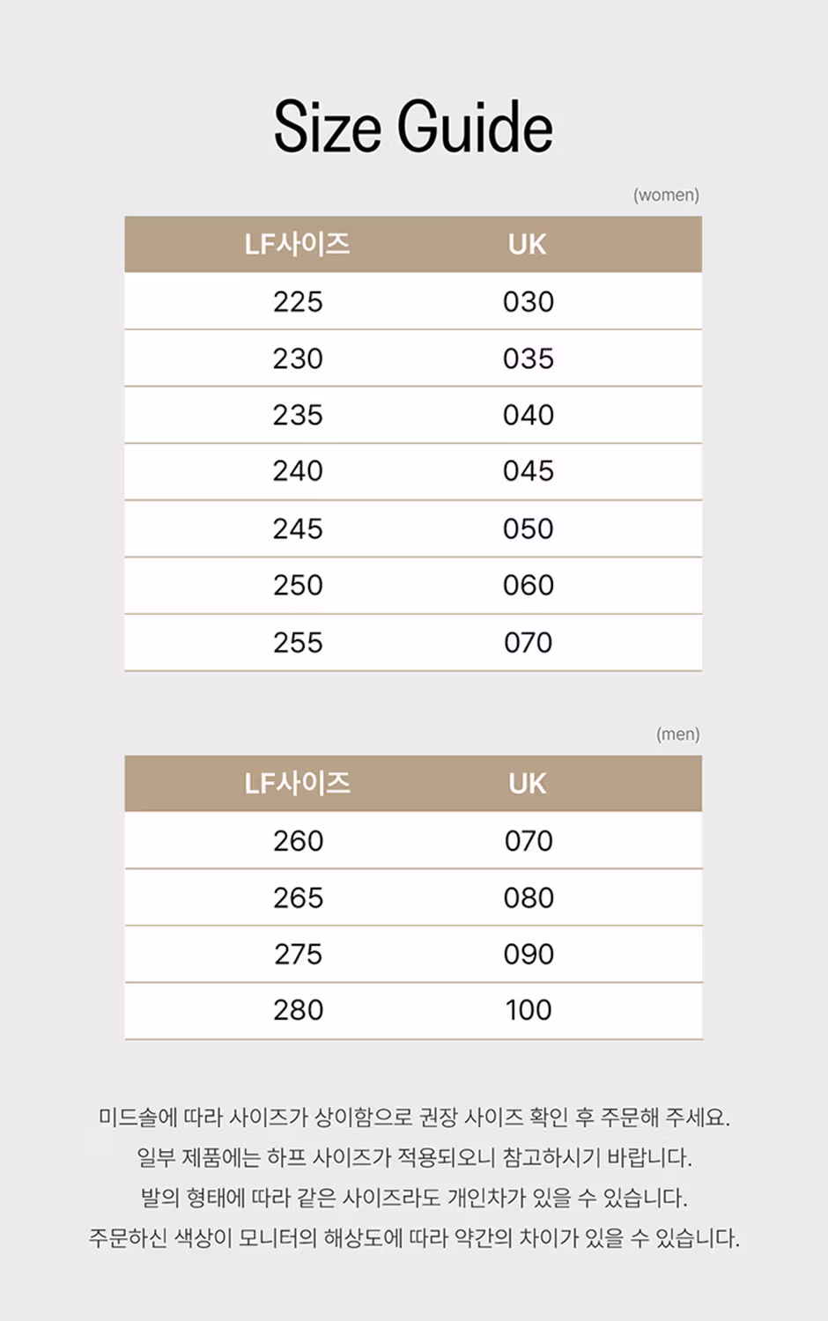Click the (men) label

pos(677,734)
